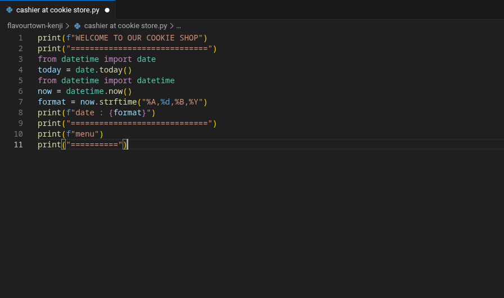Click 'now' variable name on line 6

[45, 91]
